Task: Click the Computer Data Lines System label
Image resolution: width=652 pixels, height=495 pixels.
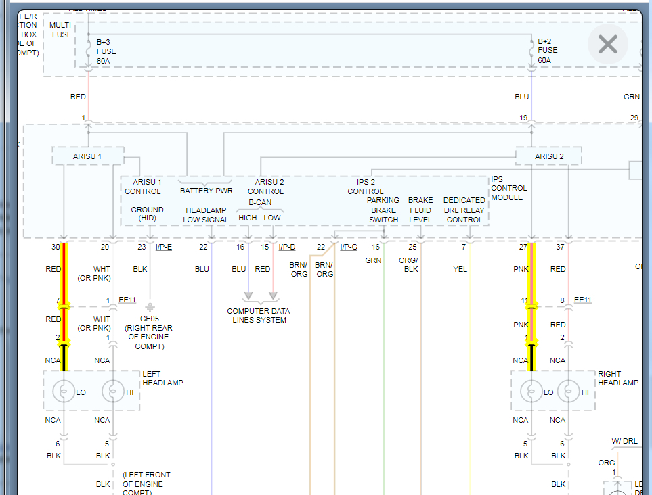Action: tap(259, 316)
